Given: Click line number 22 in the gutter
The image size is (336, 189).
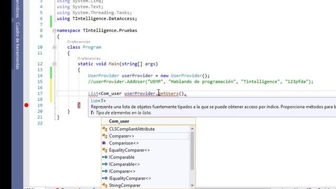Looking at the screenshot, I should pyautogui.click(x=40, y=123).
